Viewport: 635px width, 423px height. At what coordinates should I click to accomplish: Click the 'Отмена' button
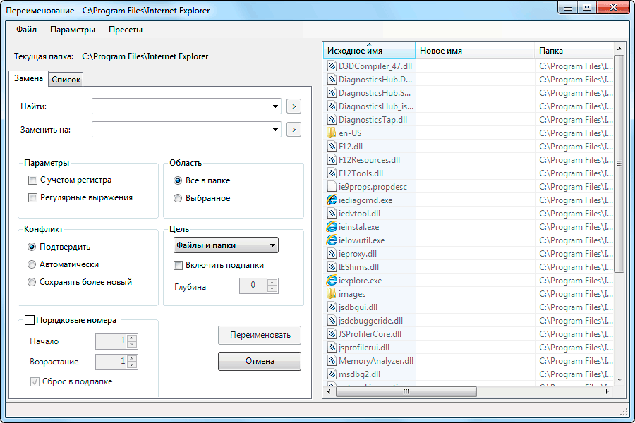coord(260,361)
